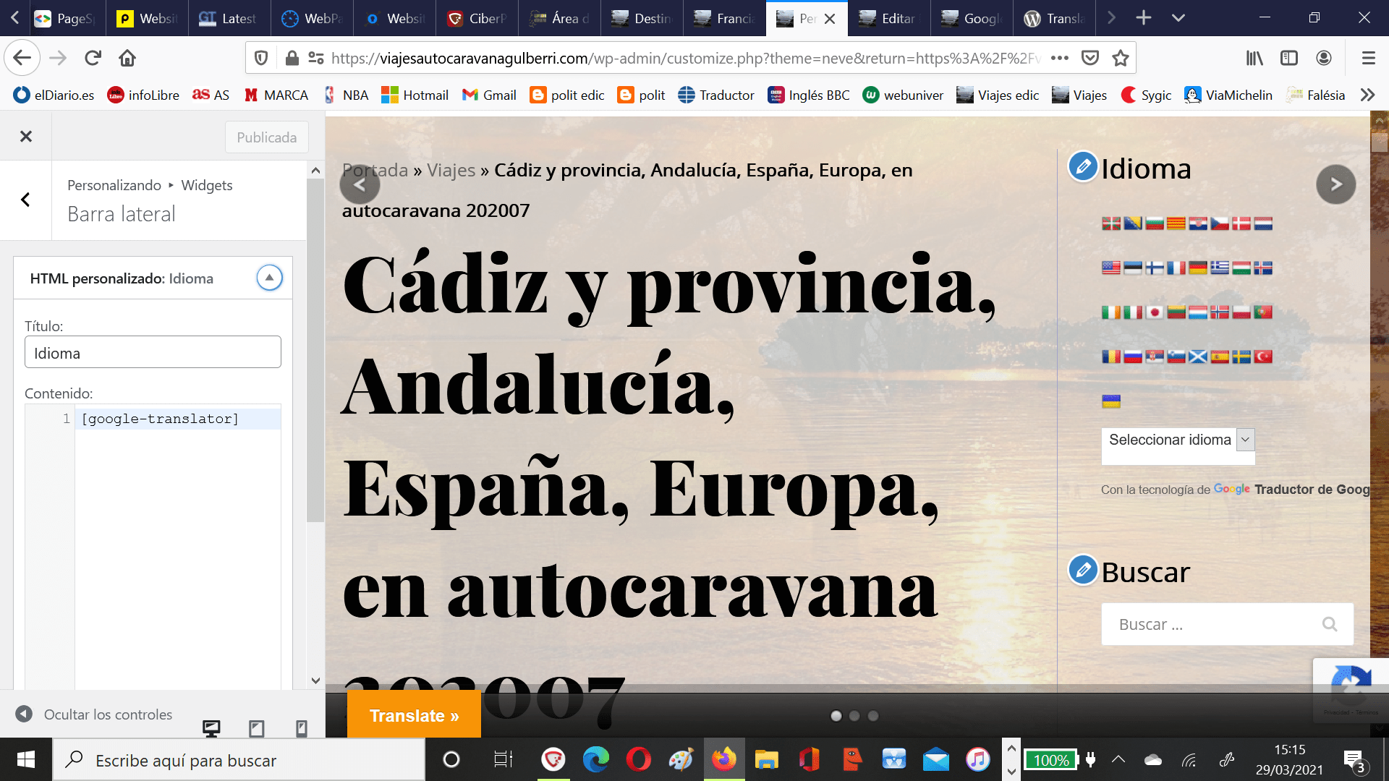The width and height of the screenshot is (1389, 781).
Task: Open the Portada breadcrumb link
Action: pos(375,170)
